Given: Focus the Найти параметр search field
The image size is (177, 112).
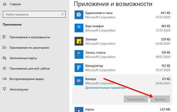Looking at the screenshot, I should point(34,14).
